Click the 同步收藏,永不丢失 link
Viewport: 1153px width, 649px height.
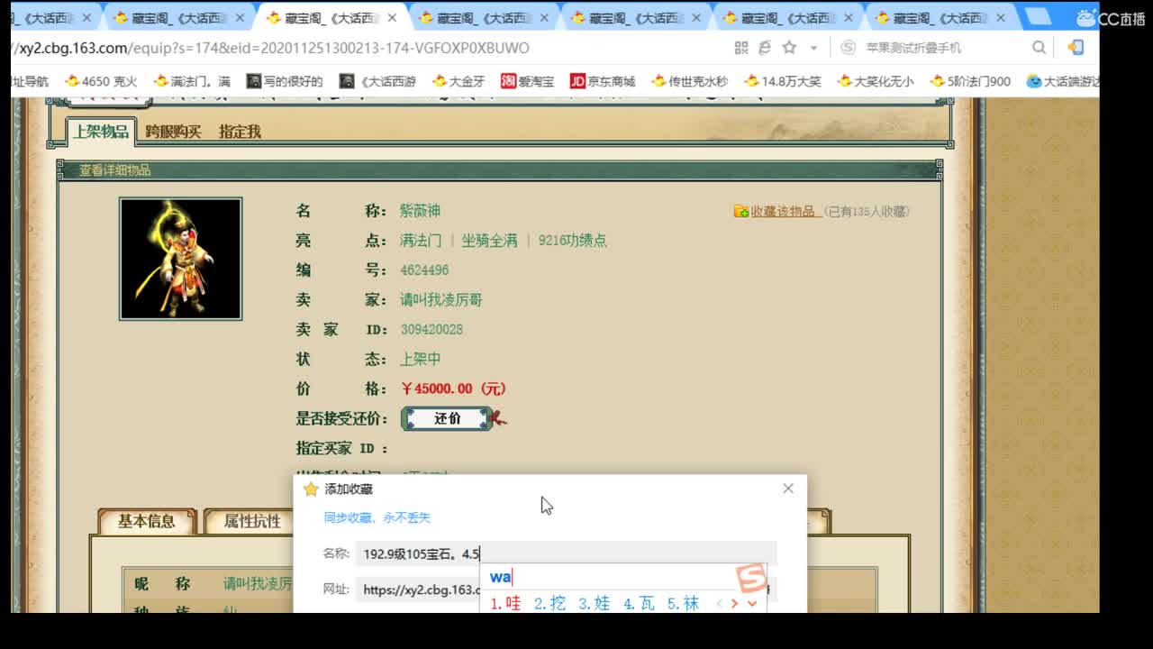coord(377,517)
